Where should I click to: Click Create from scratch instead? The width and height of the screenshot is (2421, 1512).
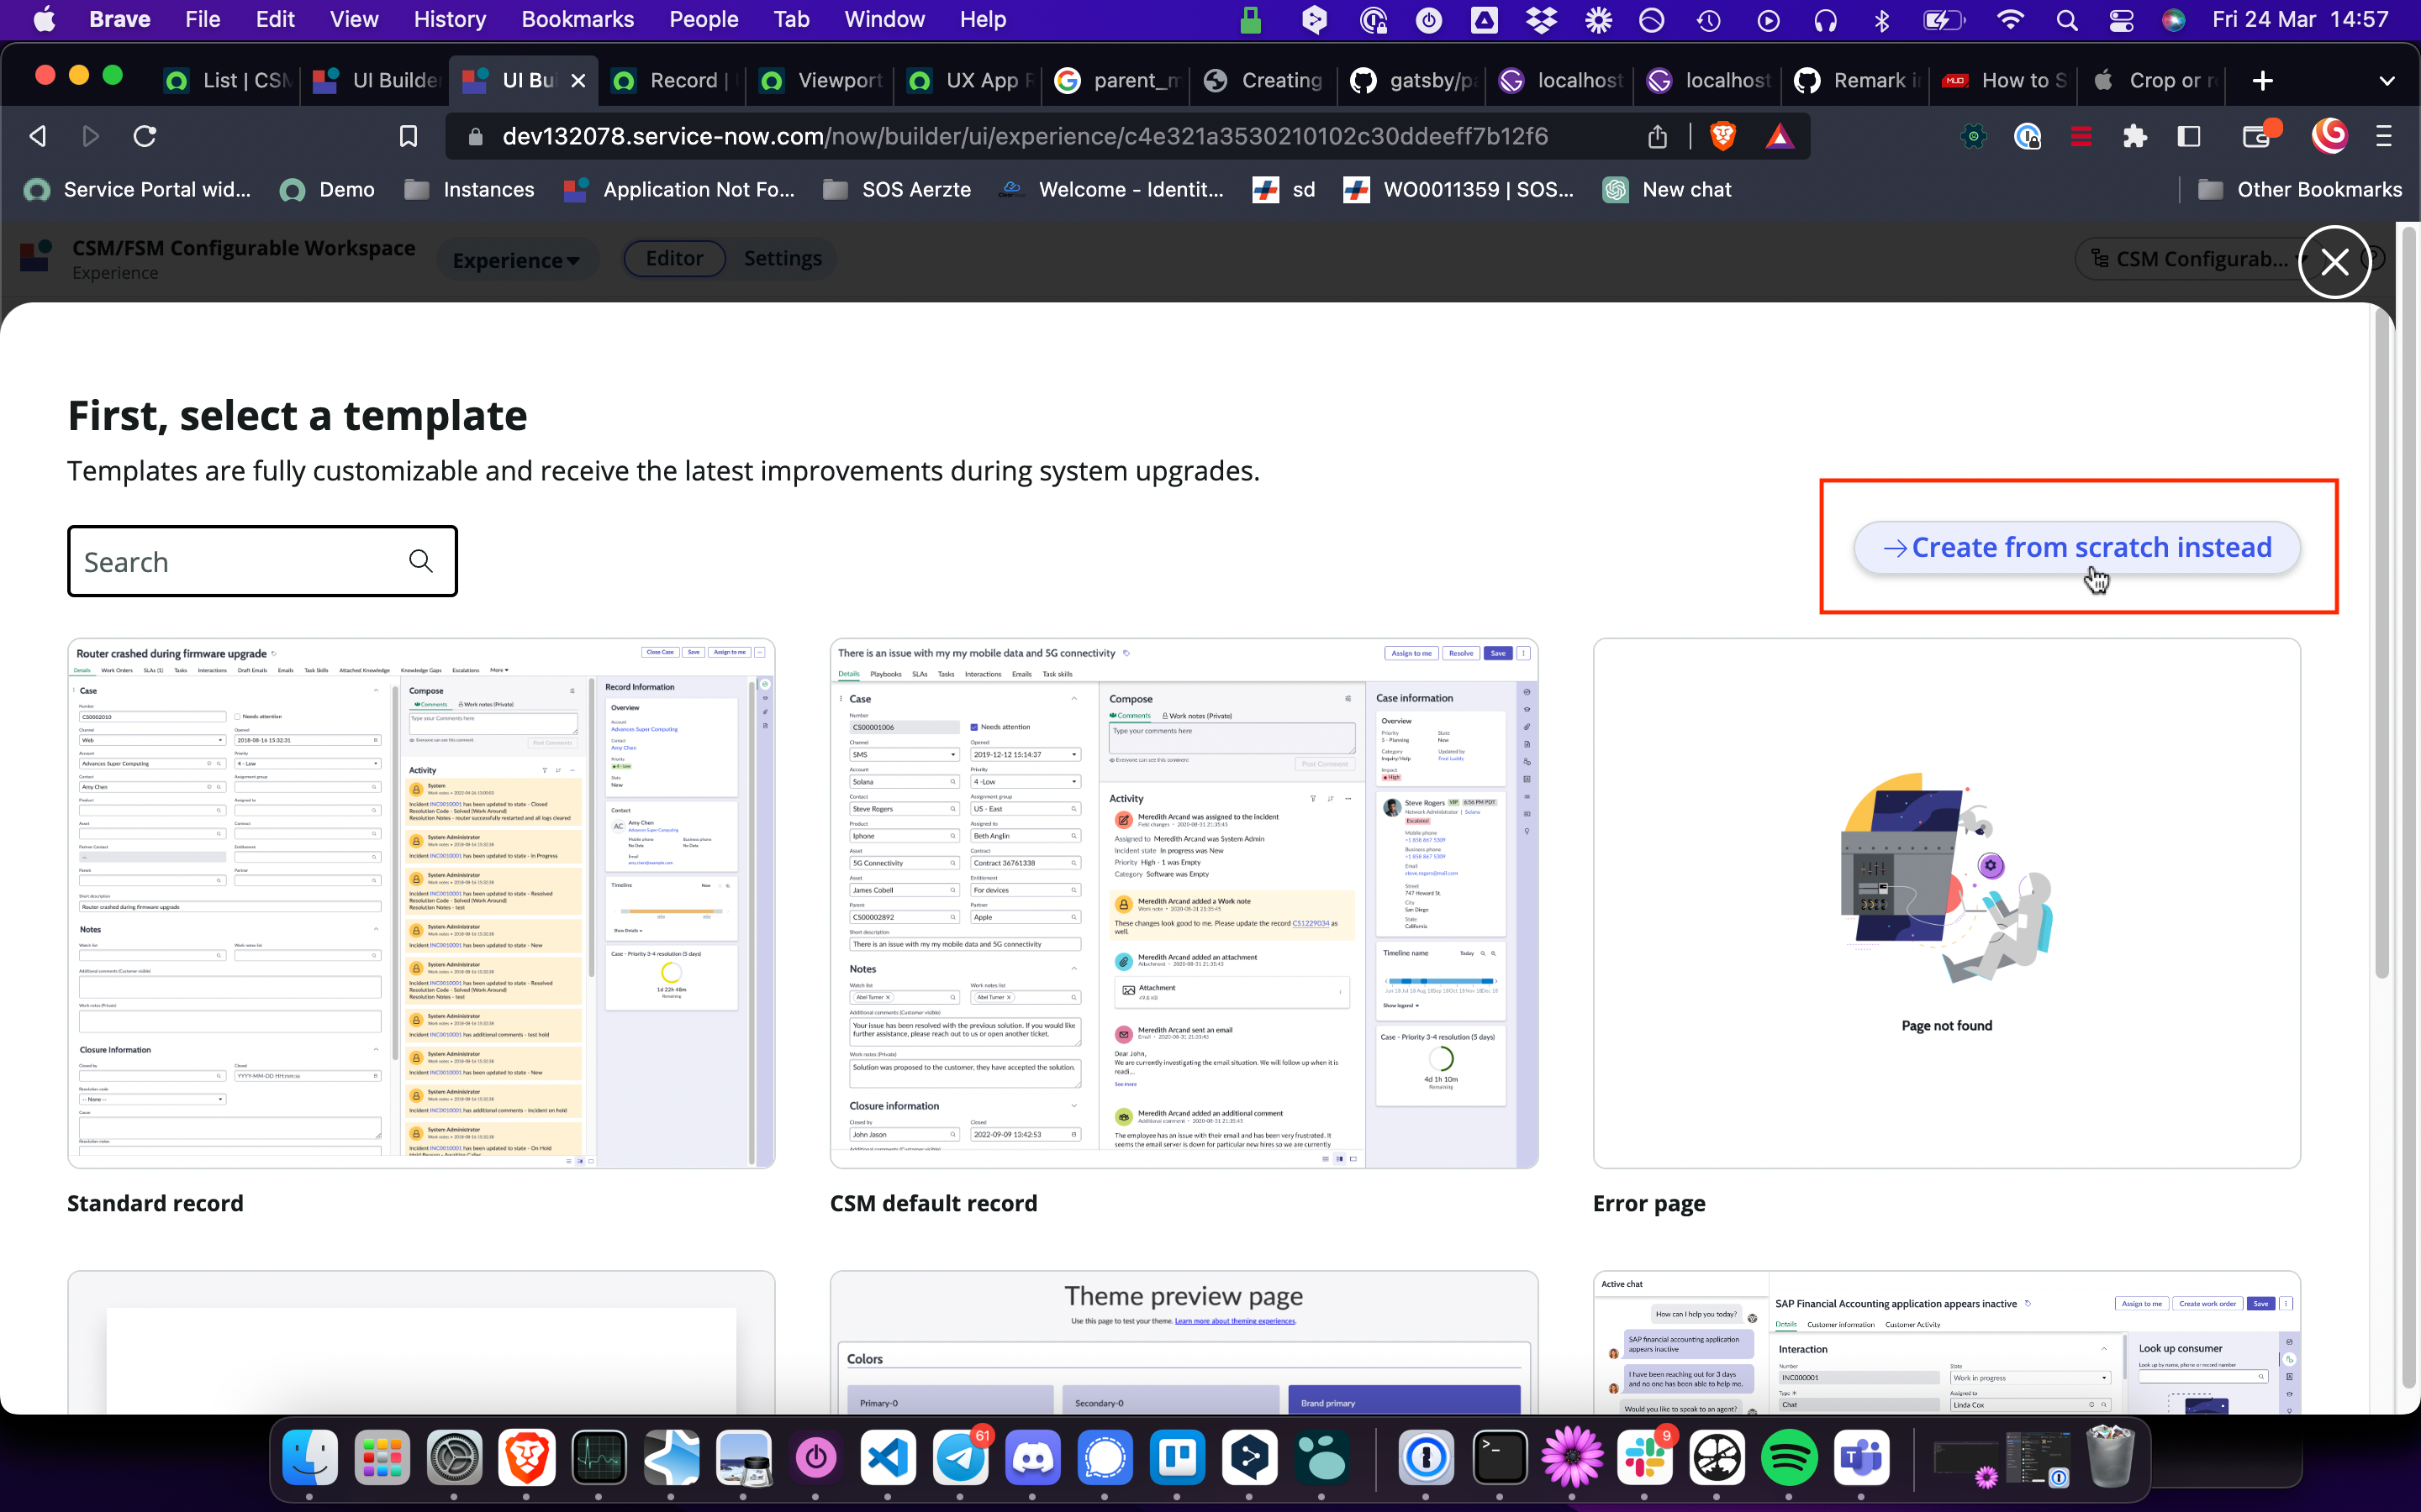pyautogui.click(x=2077, y=547)
